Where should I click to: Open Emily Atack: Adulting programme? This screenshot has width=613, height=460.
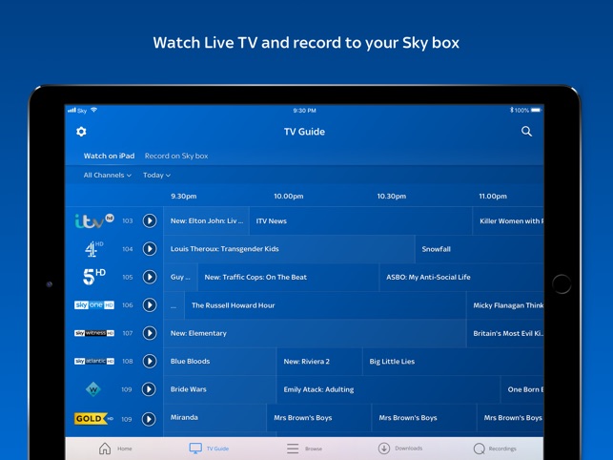pyautogui.click(x=388, y=389)
